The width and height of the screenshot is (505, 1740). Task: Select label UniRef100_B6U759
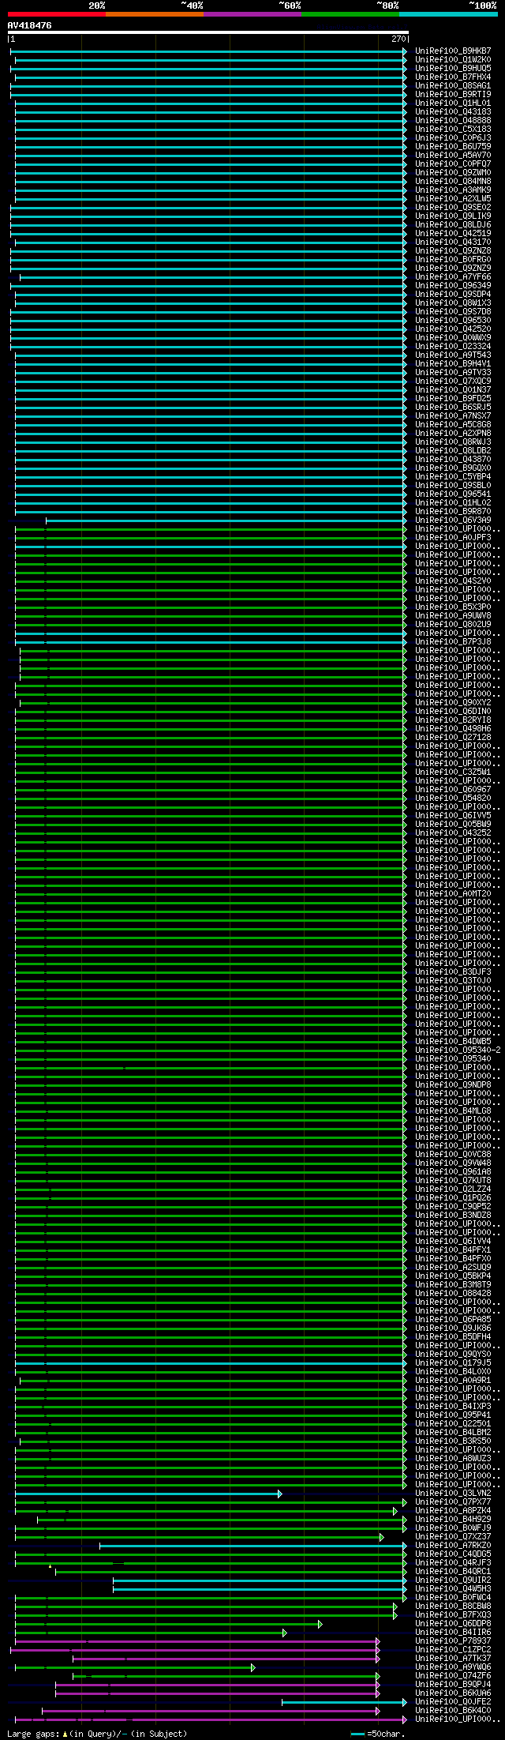[453, 146]
